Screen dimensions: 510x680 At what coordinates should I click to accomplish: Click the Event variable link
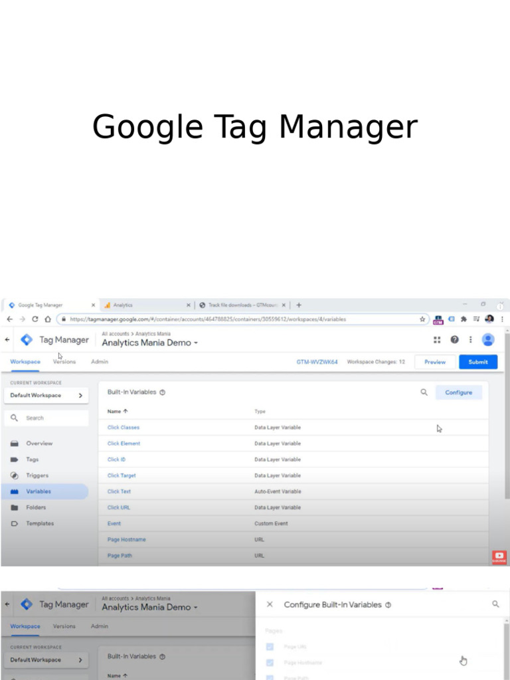pyautogui.click(x=114, y=523)
